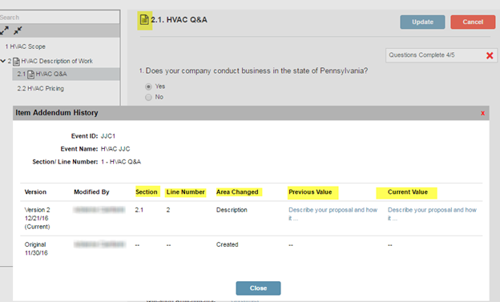This screenshot has width=500, height=302.
Task: Click into the Search field
Action: coord(59,17)
